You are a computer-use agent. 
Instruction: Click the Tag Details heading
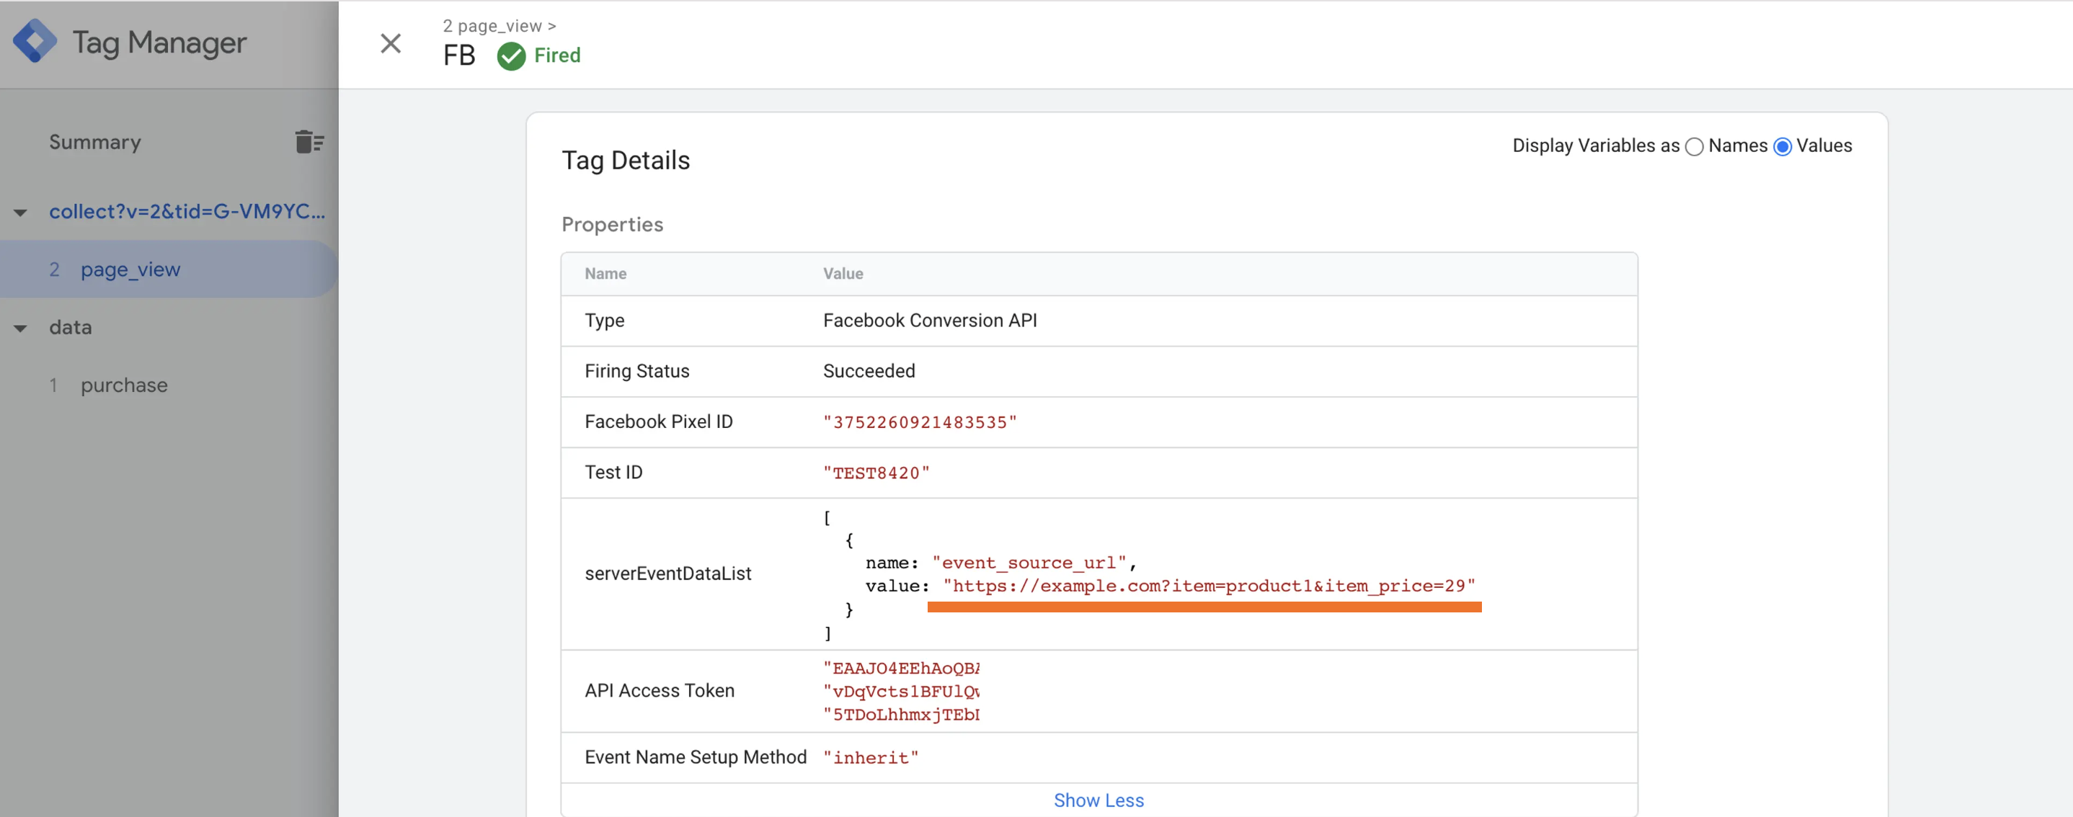625,161
